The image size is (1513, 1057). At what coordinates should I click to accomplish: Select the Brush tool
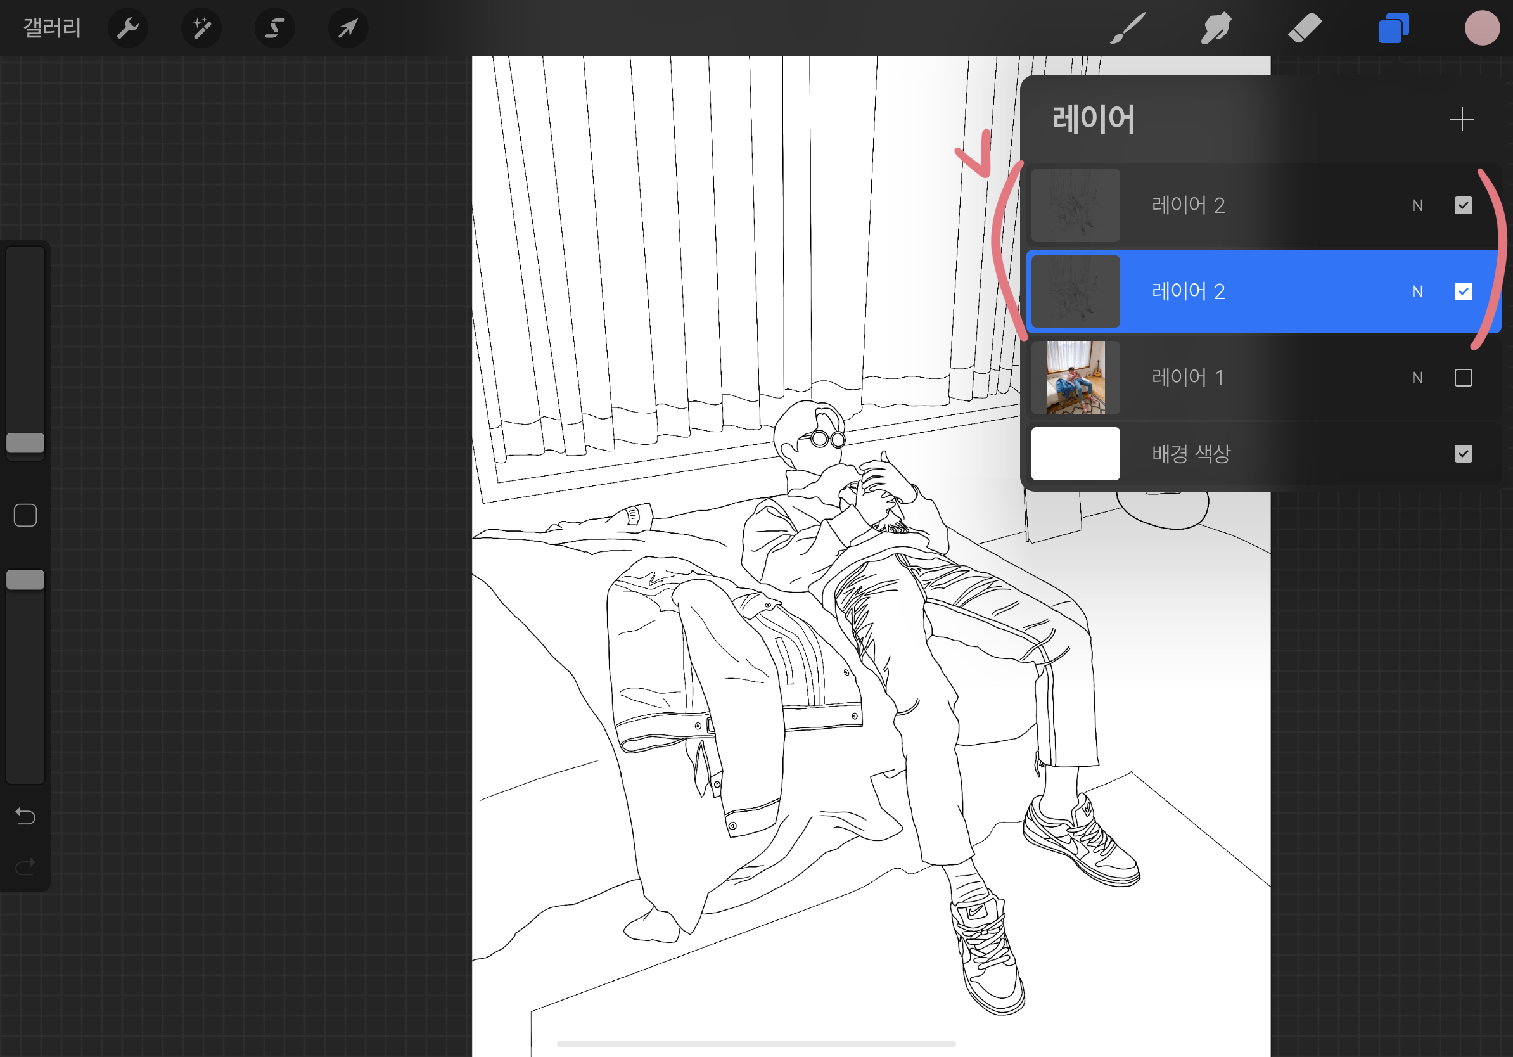point(1128,29)
